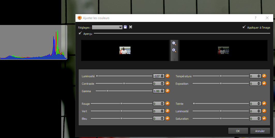The width and height of the screenshot is (275, 138).
Task: Reset the Gamma value
Action: (x=167, y=91)
